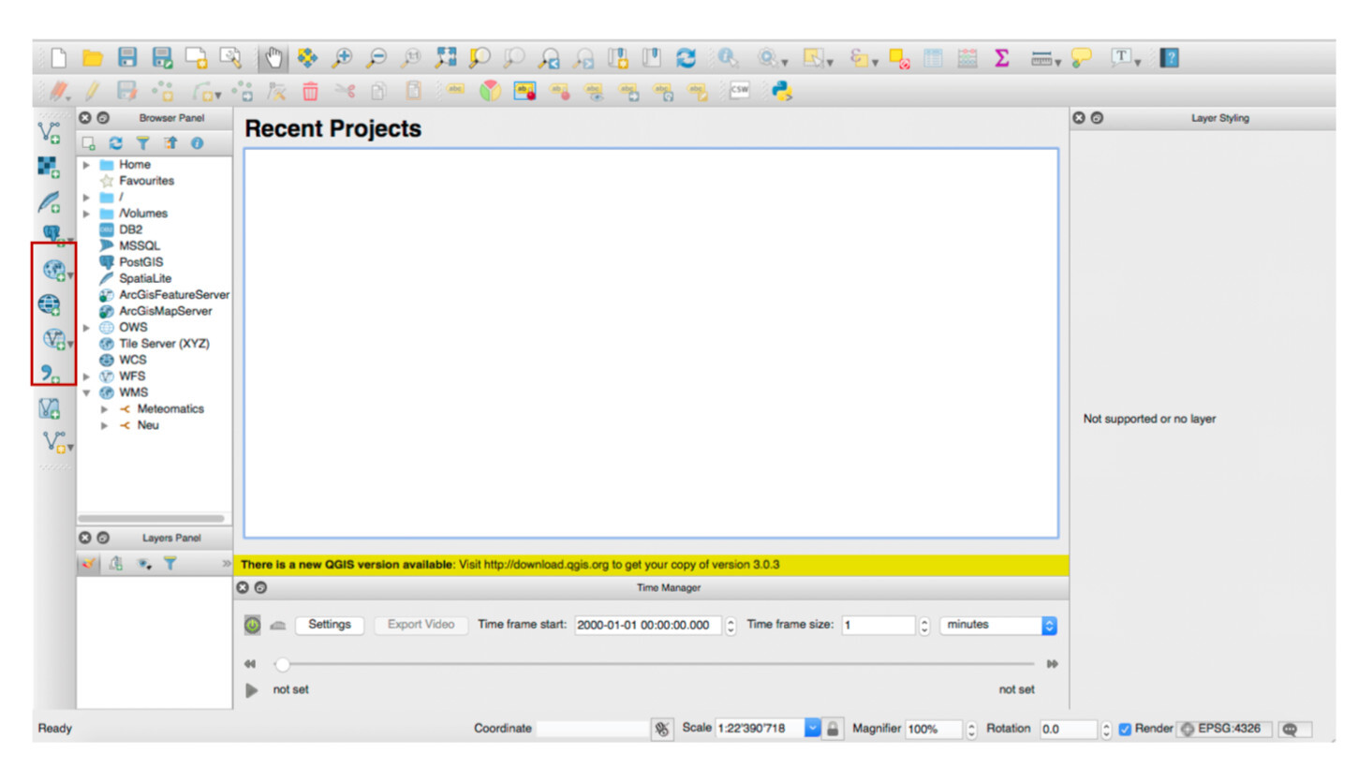Toggle extents and mouse position display button

pos(662,729)
